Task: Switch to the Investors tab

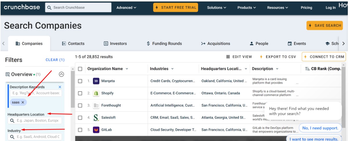Action: click(x=115, y=44)
